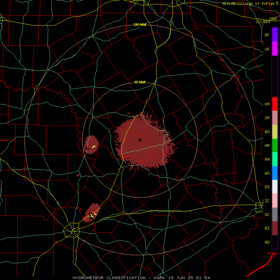Click the UK legend label
The image size is (280, 280).
click(267, 49)
